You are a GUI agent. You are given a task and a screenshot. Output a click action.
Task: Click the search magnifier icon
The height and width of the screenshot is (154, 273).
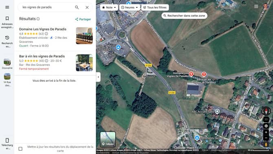[x=77, y=7]
